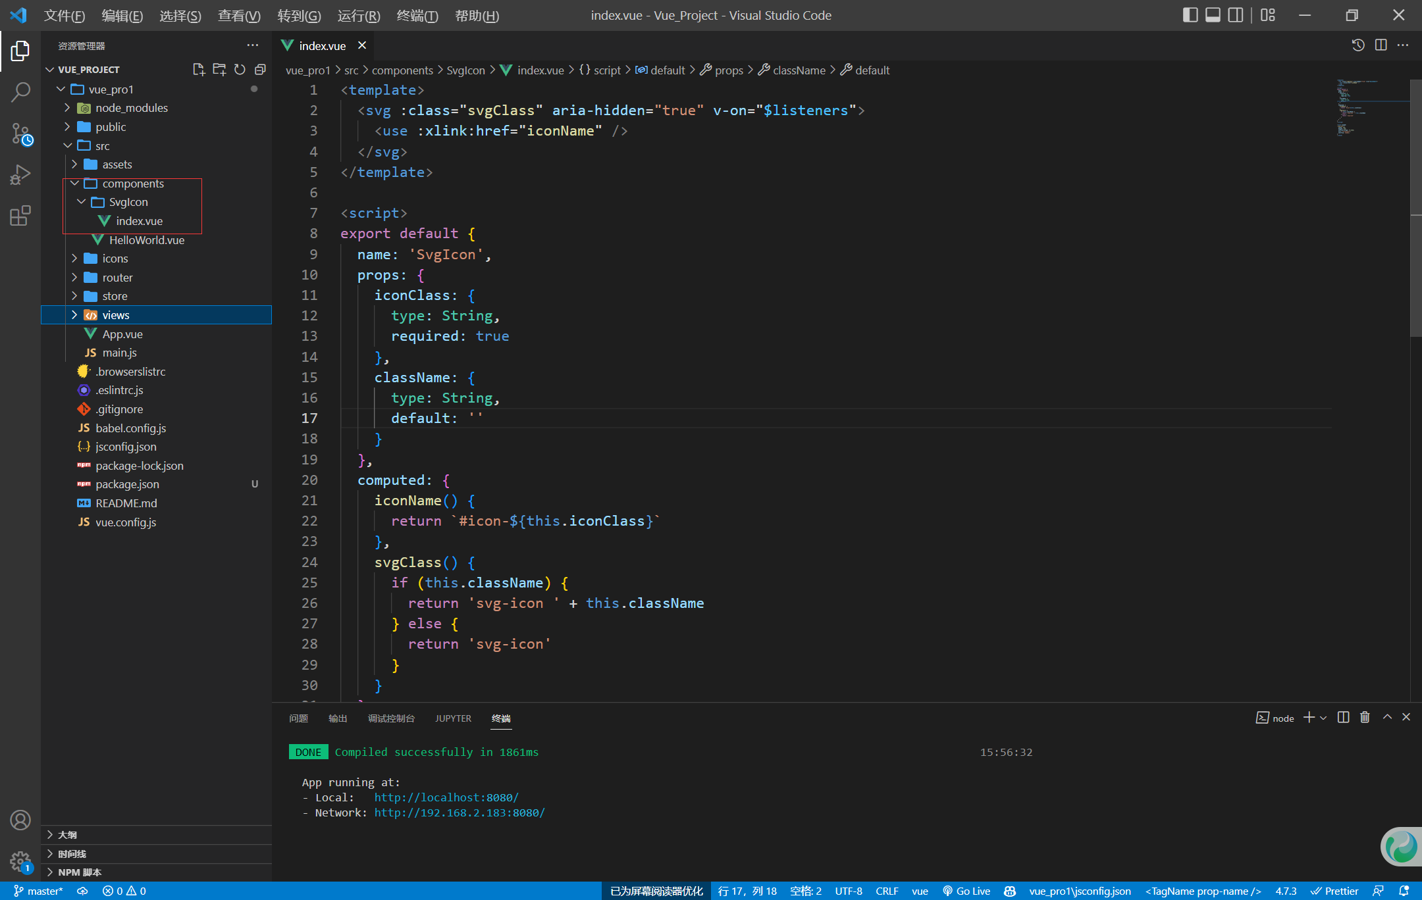Viewport: 1422px width, 900px height.
Task: Open the 终端(T) menu
Action: pos(417,15)
